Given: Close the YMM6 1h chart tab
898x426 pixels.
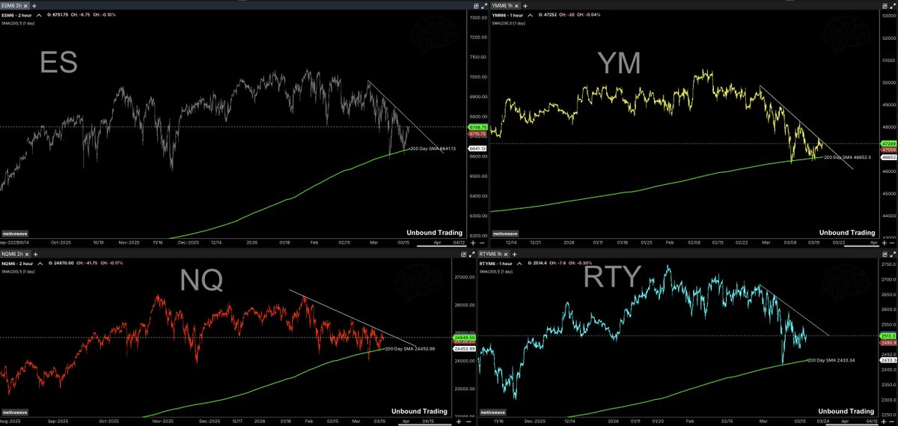Looking at the screenshot, I should click(x=516, y=6).
